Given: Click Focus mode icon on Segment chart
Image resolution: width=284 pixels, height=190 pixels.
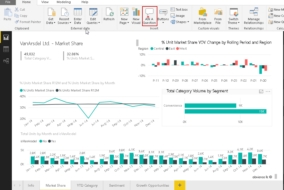Looking at the screenshot, I should coord(261,91).
